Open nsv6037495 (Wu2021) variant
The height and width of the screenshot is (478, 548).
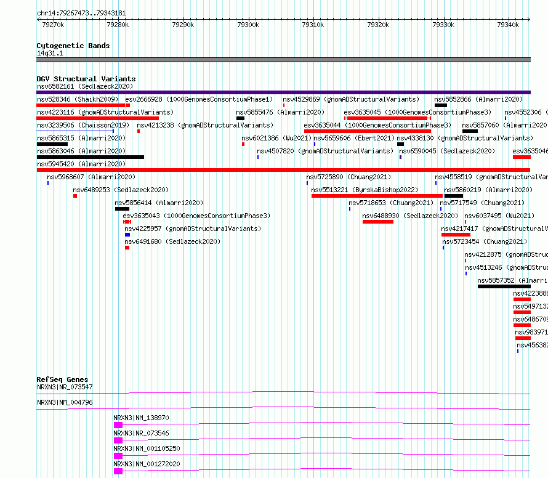click(499, 216)
